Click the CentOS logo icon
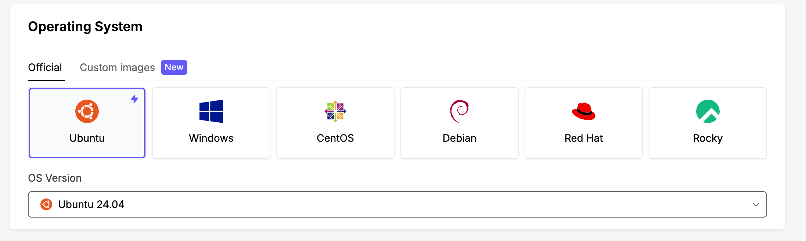Image resolution: width=806 pixels, height=241 pixels. 335,111
